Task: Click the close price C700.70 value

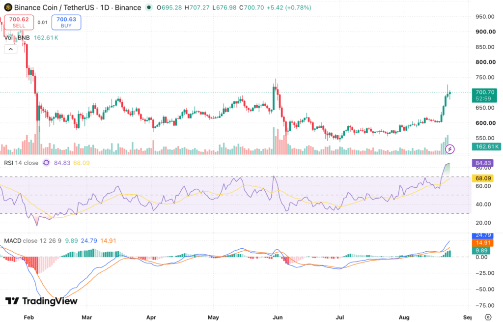Action: 251,7
